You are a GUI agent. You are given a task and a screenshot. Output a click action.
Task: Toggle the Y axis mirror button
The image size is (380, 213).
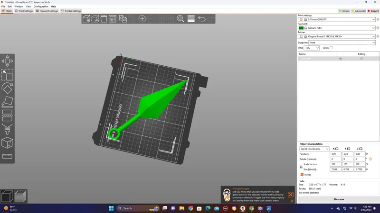pos(349,149)
